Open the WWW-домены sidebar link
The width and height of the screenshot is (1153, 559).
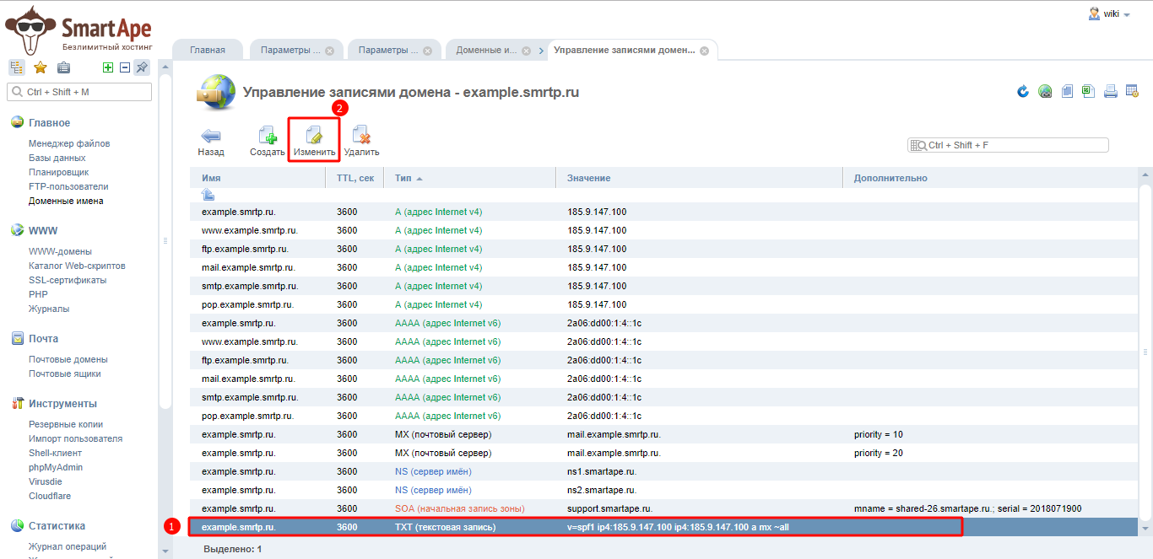[x=60, y=251]
